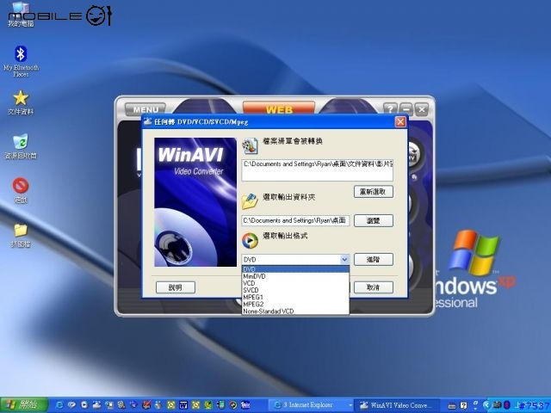Viewport: 551px width, 413px height.
Task: Choose SVCD in the format list
Action: tap(295, 291)
